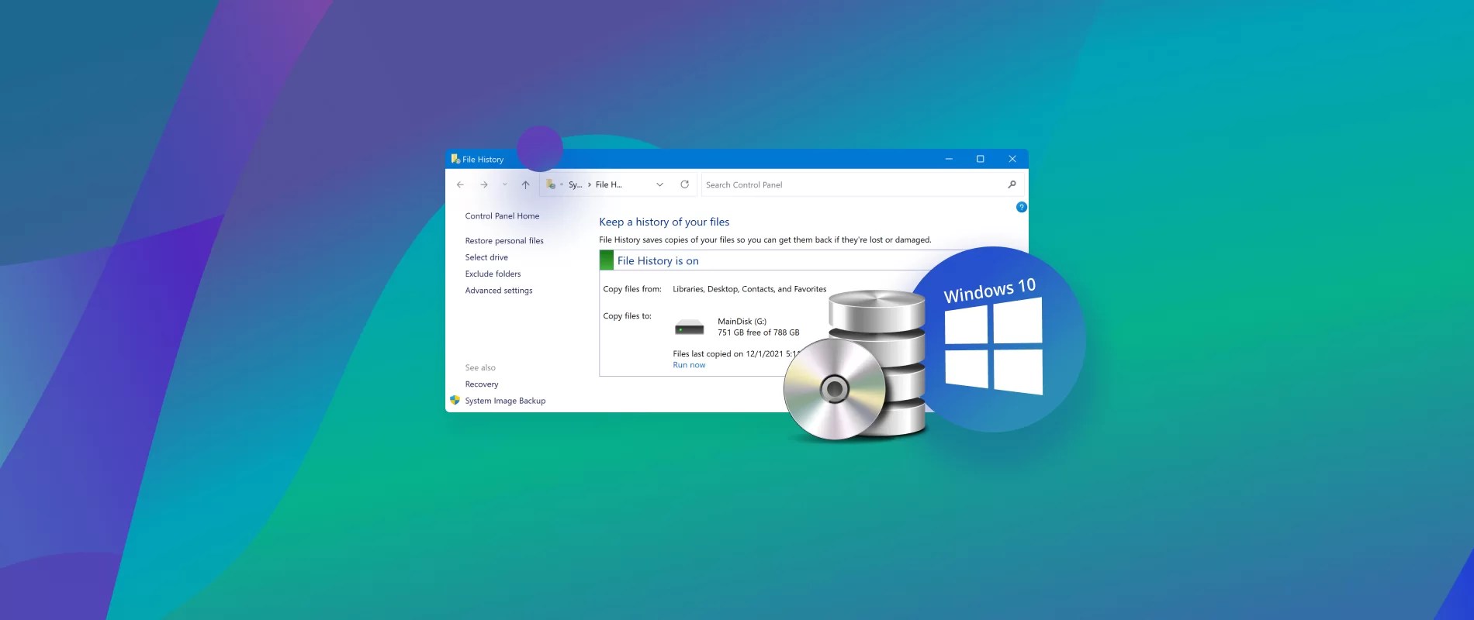Click the Control Panel address bar icon
This screenshot has width=1474, height=620.
click(x=551, y=184)
